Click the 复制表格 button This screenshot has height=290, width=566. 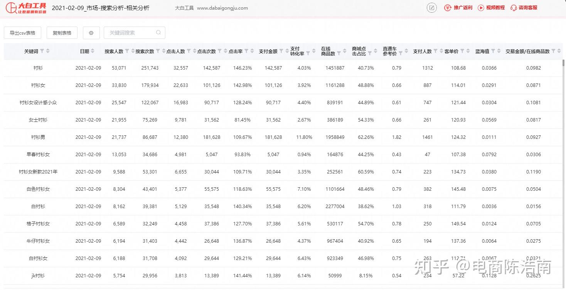62,33
